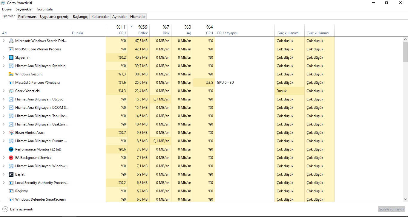Click the Skype icon in process list
The image size is (408, 217).
tap(11, 58)
